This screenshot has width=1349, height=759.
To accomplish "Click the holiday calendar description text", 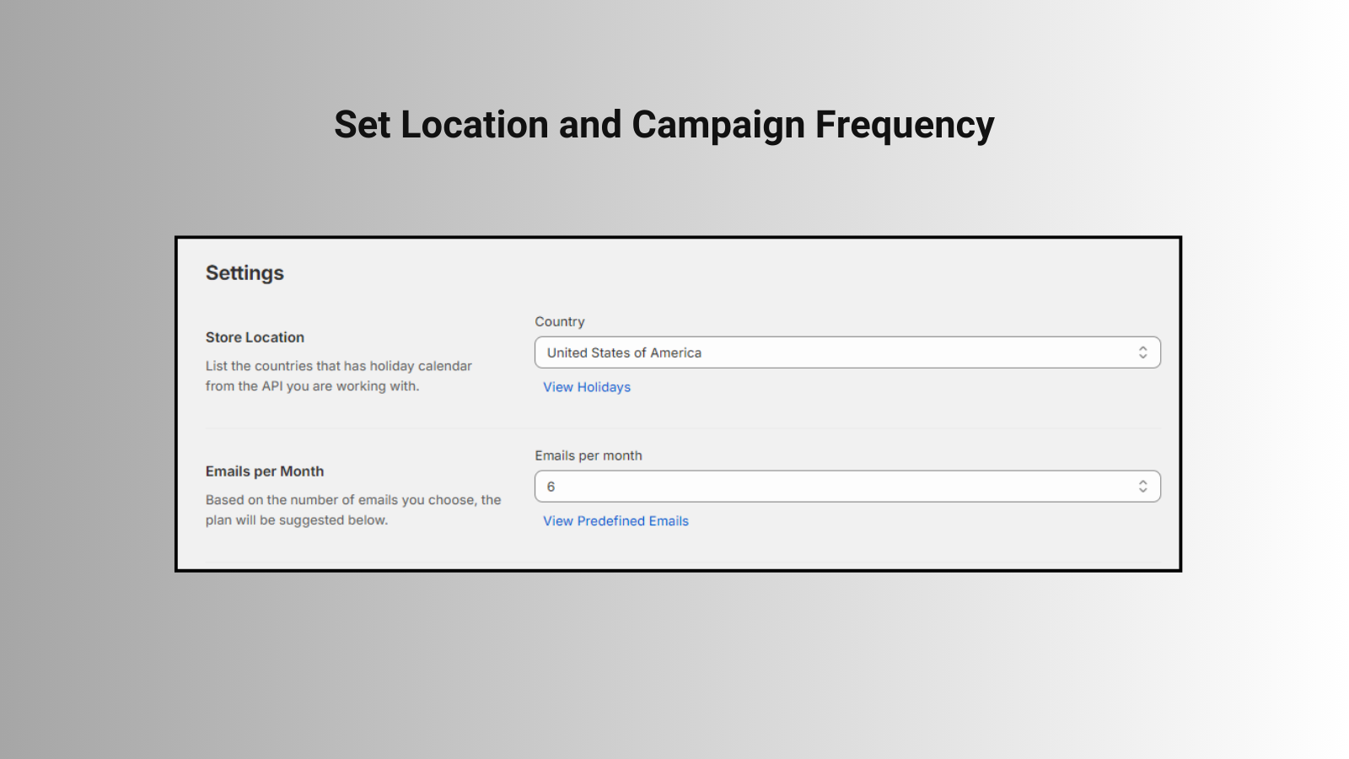I will tap(339, 376).
